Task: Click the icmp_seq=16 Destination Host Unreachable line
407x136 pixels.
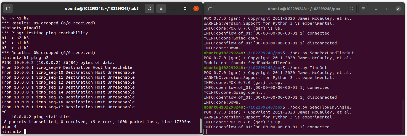Action: point(68,102)
